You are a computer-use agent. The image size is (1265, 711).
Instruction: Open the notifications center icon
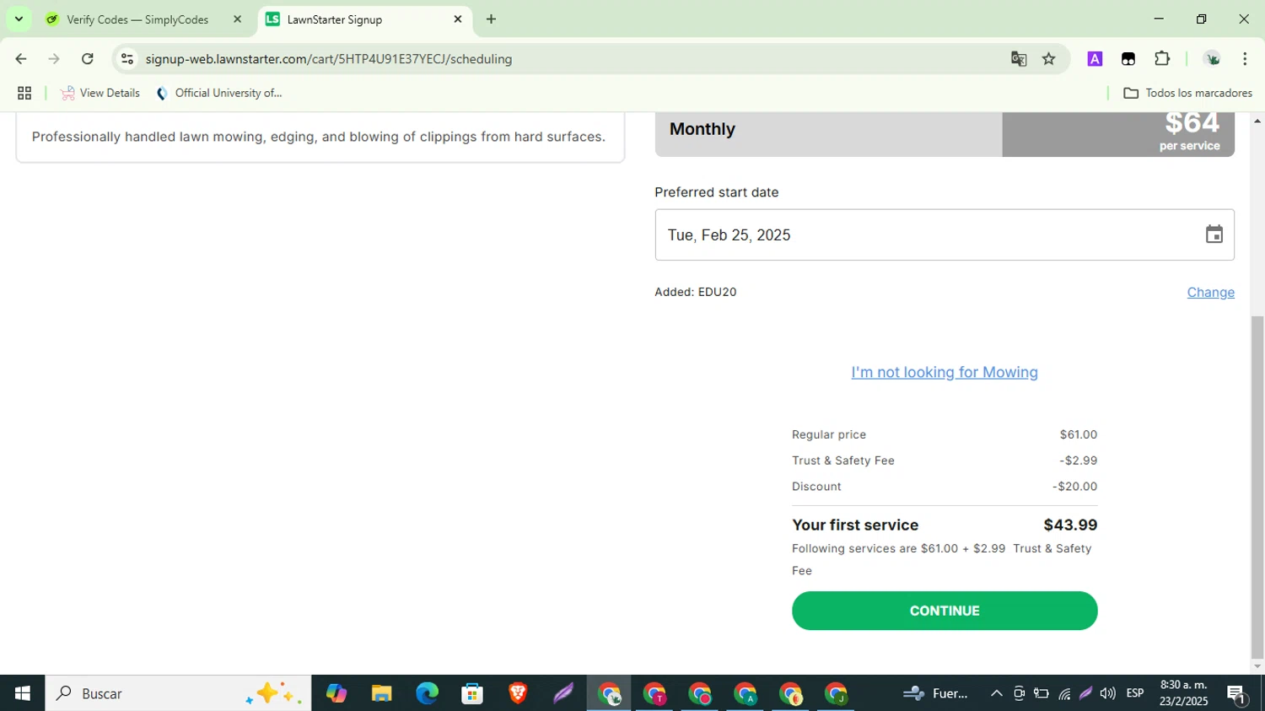point(1237,694)
